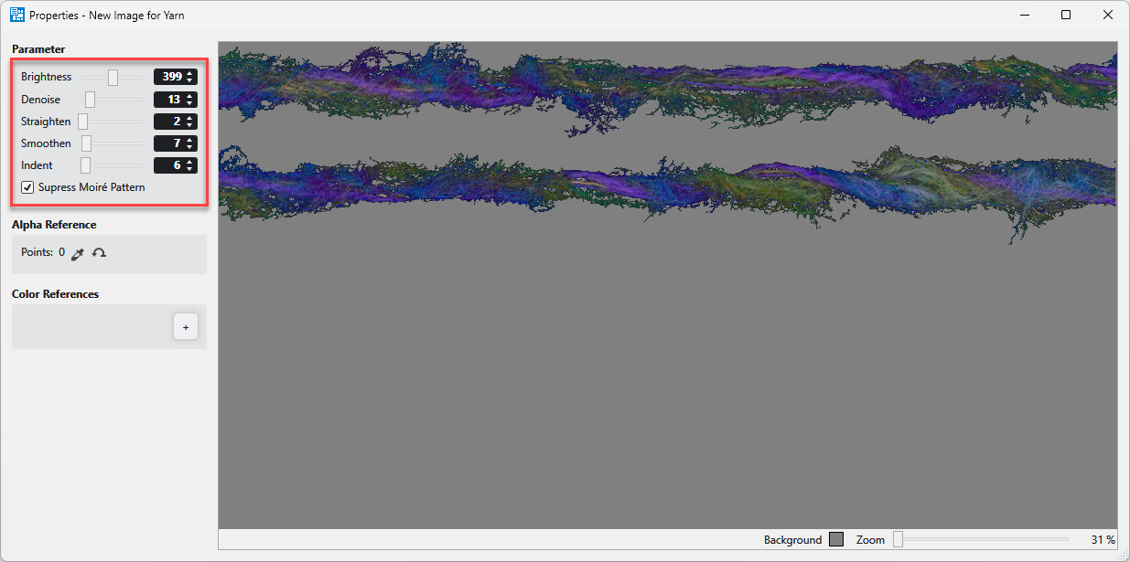Screen dimensions: 1130x562
Task: Click the undo arrow next to Points
Action: [x=99, y=253]
